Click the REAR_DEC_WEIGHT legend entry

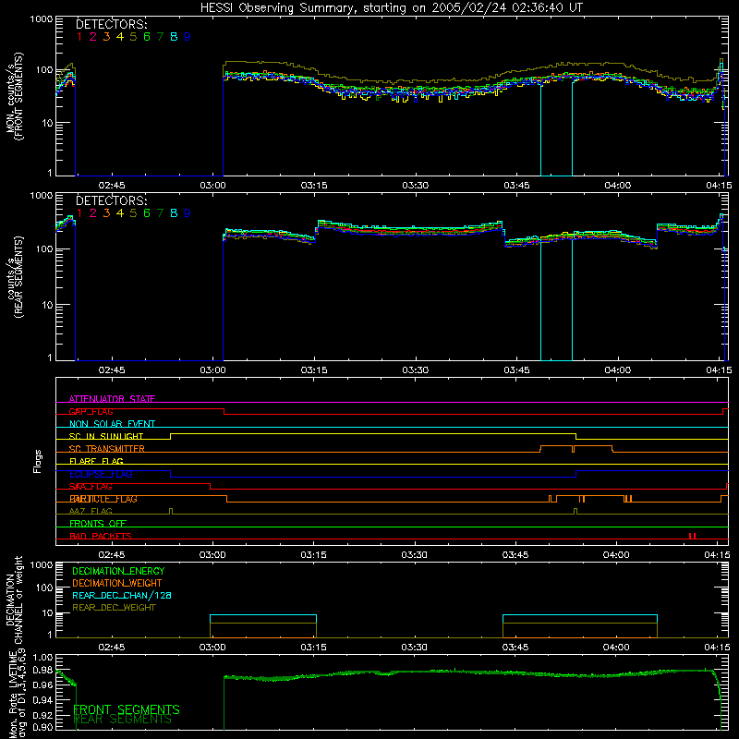pos(114,608)
